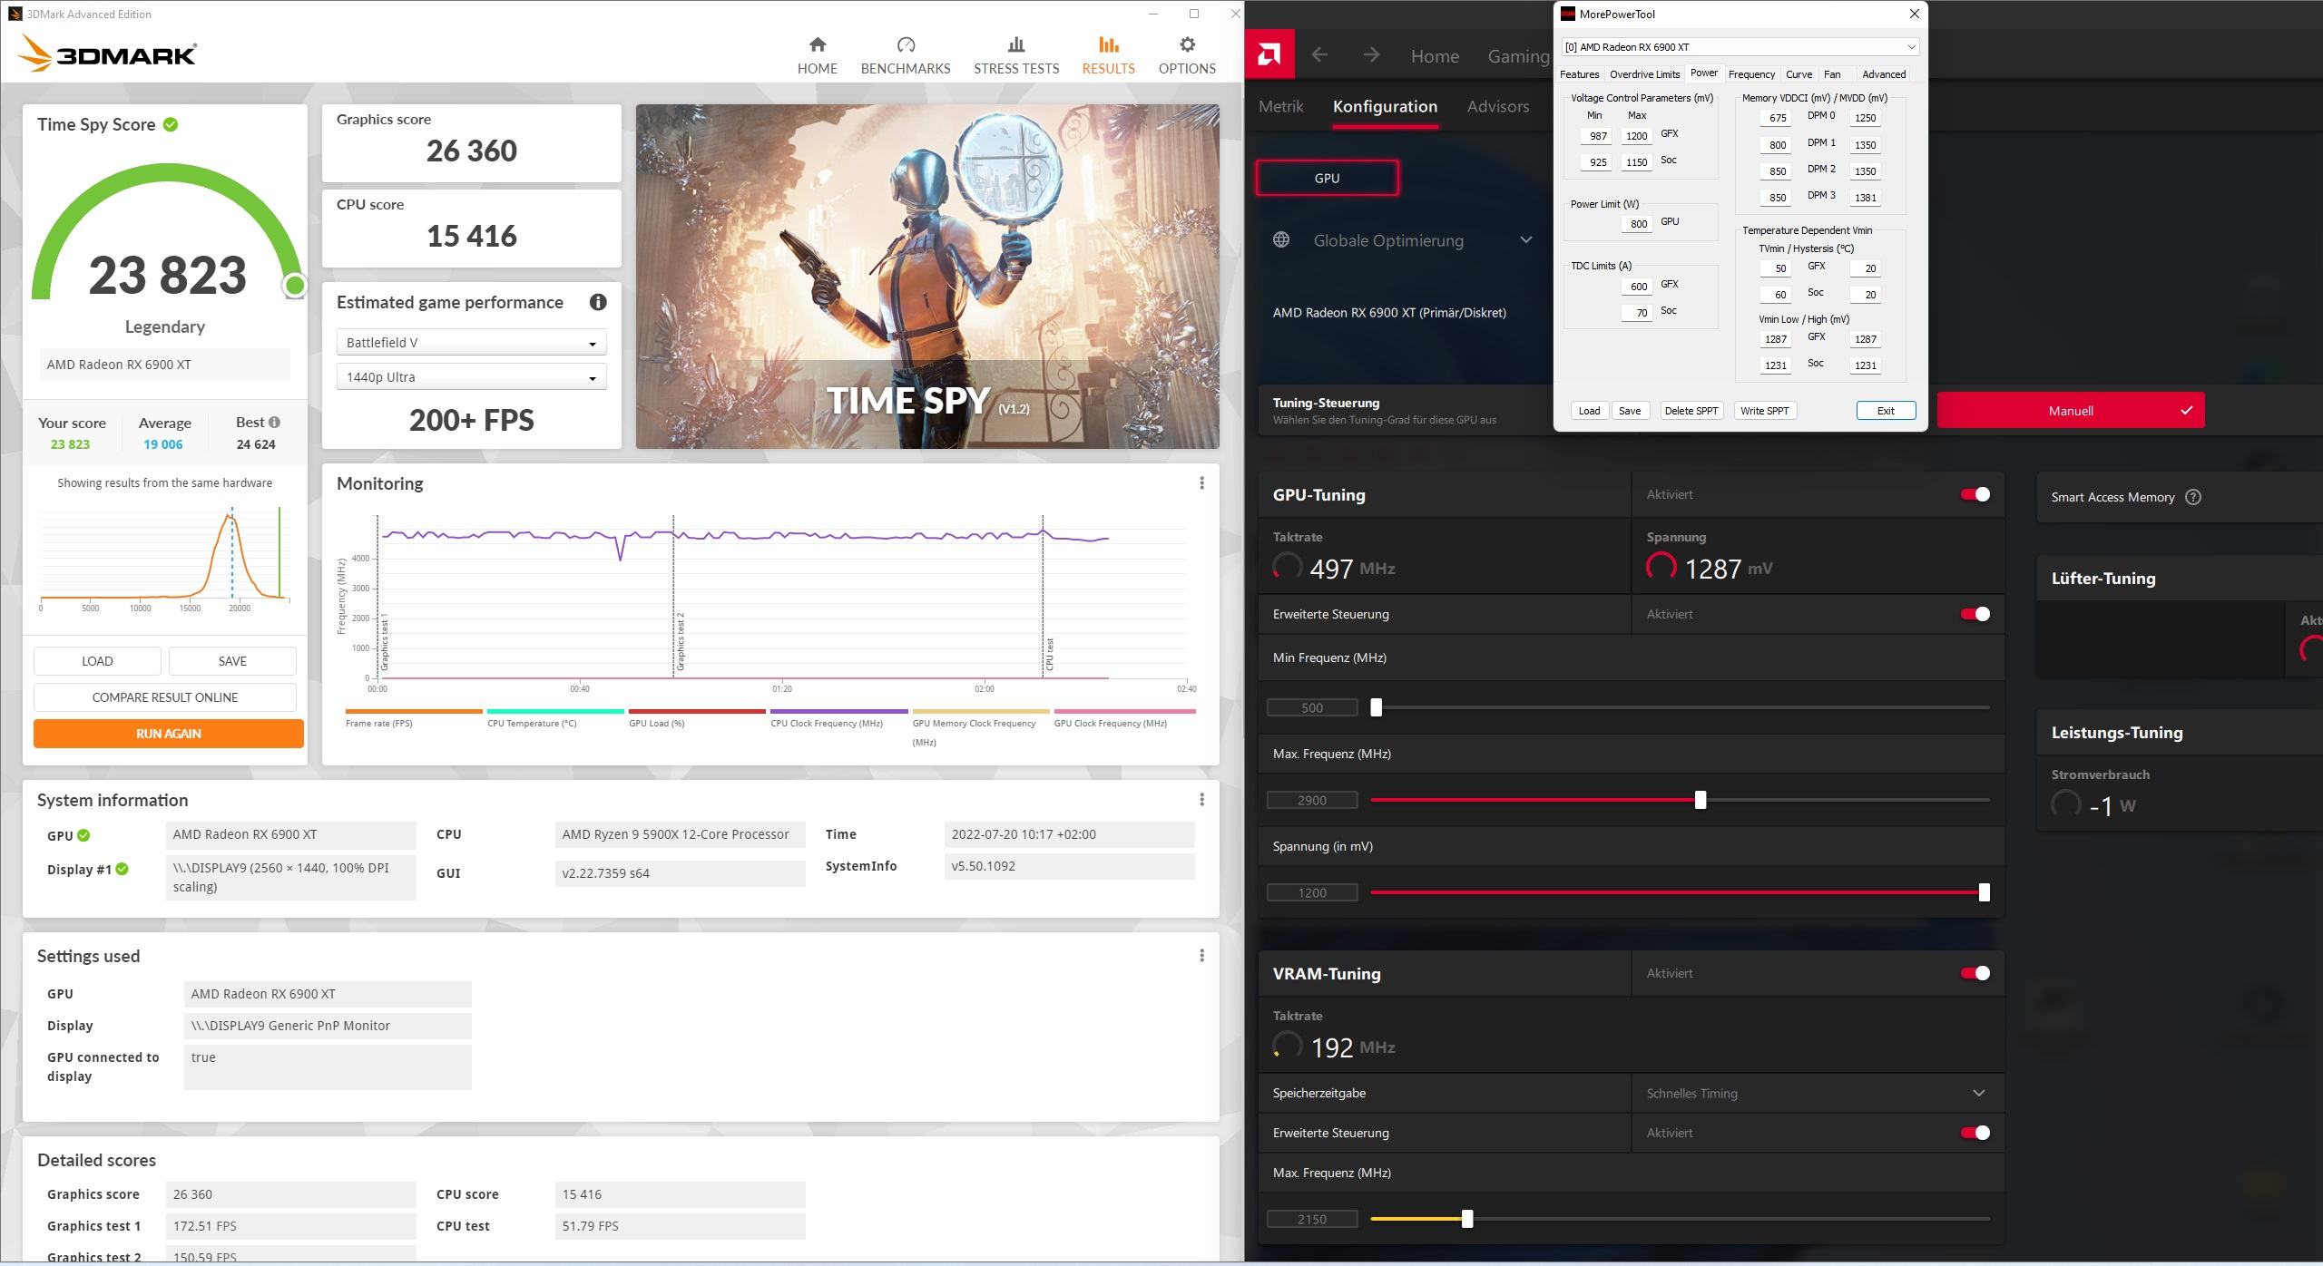Click the info icon beside Estimated game performance

coord(597,303)
